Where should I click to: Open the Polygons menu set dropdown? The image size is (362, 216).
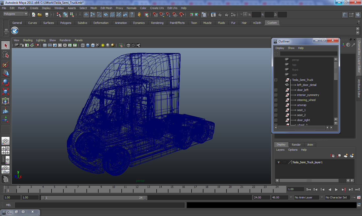[x=15, y=14]
